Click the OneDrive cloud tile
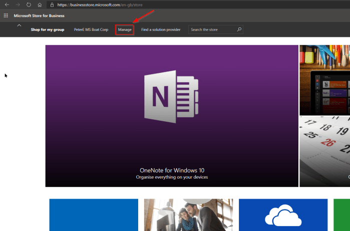The width and height of the screenshot is (350, 231). pyautogui.click(x=283, y=215)
